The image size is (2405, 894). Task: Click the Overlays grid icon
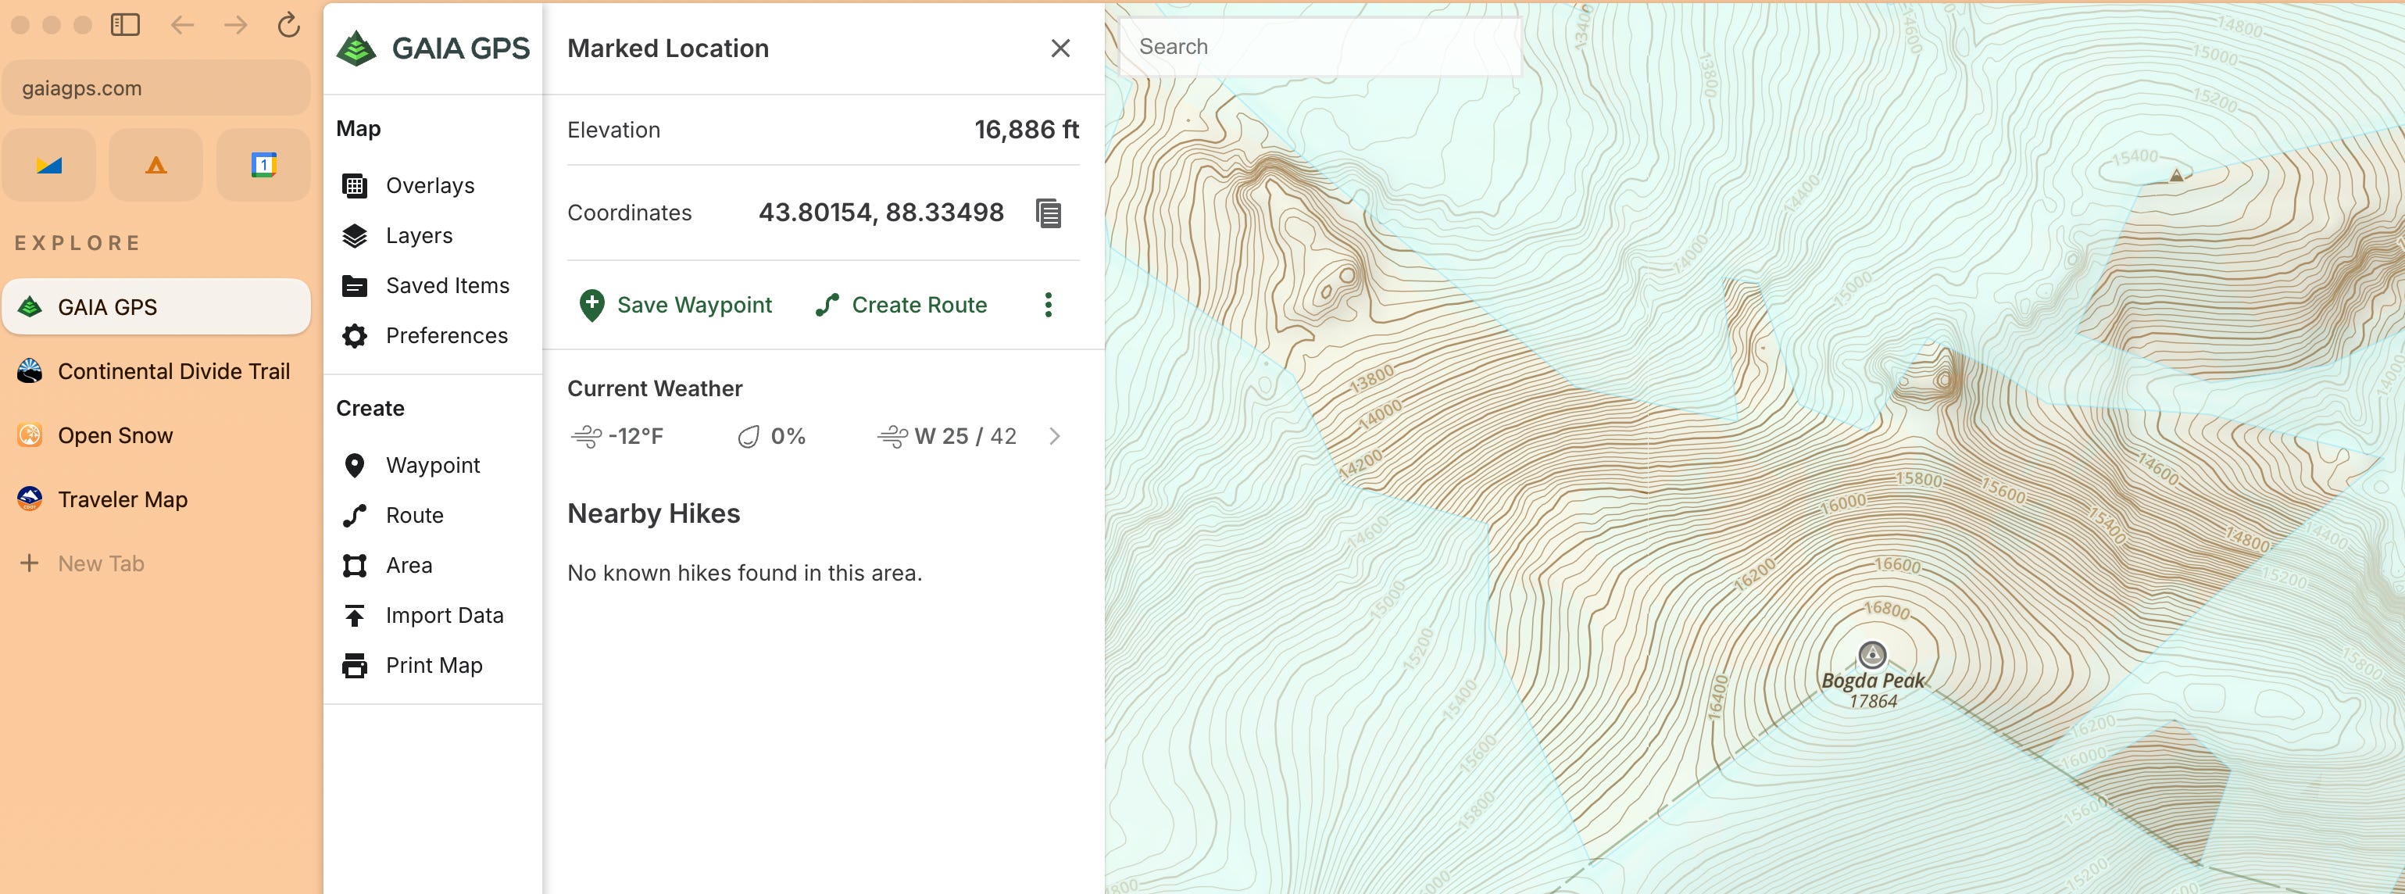pyautogui.click(x=355, y=186)
